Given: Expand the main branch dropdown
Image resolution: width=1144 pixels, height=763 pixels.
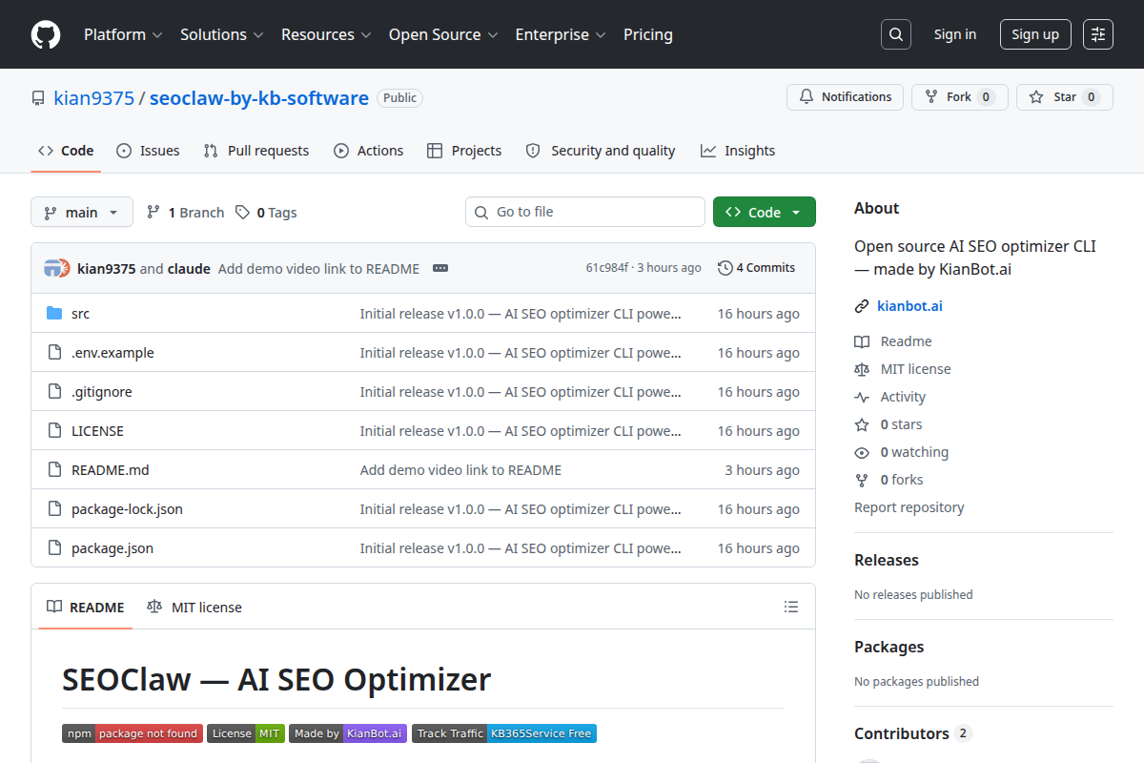Looking at the screenshot, I should click(82, 212).
